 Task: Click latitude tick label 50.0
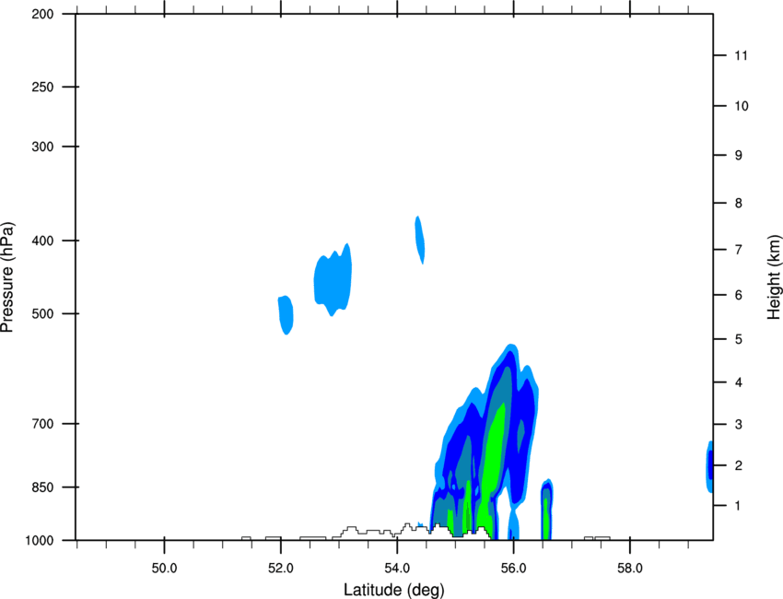(x=164, y=569)
